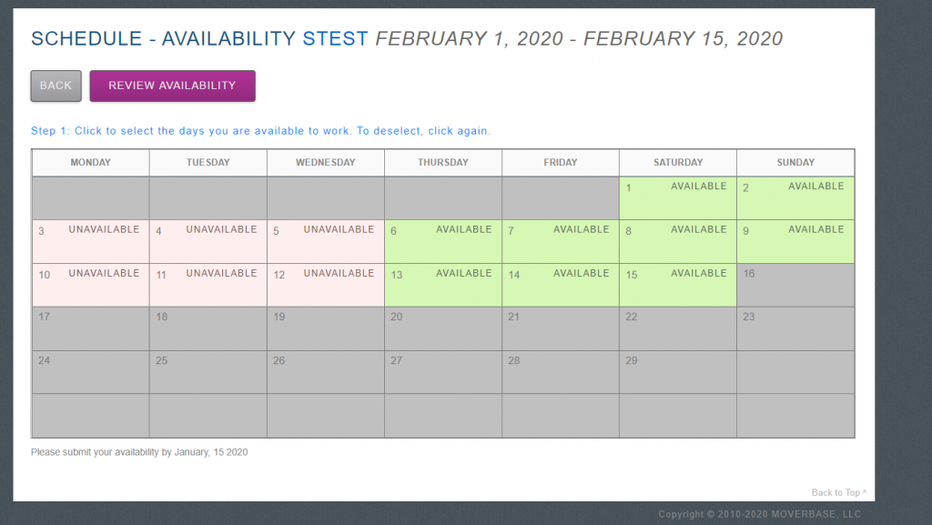Follow the Back to Top link
This screenshot has height=525, width=932.
click(x=838, y=492)
